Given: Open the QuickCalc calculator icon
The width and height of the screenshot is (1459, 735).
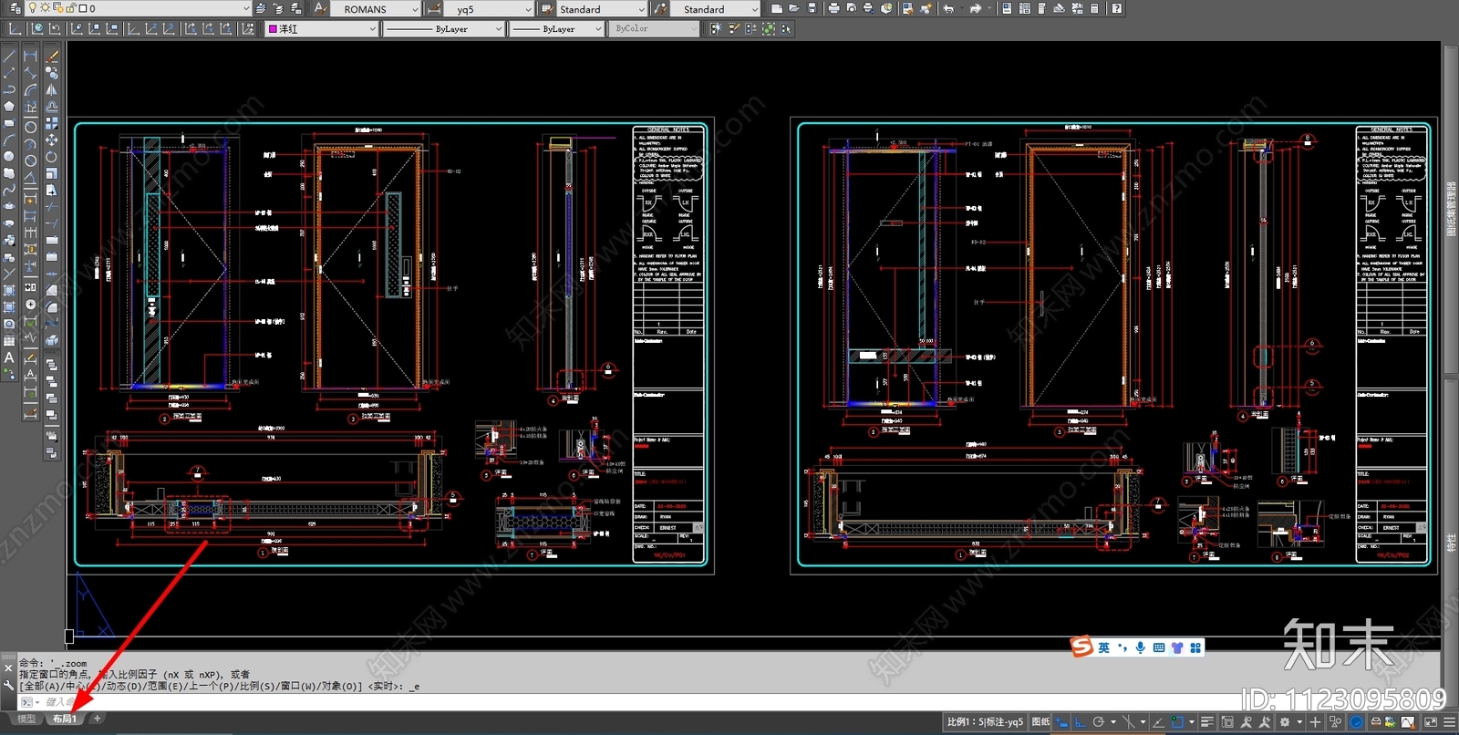Looking at the screenshot, I should click(1093, 8).
